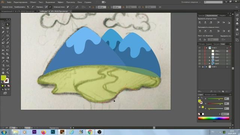Image resolution: width=240 pixels, height=135 pixels.
Task: Hide the гора3 sublayer
Action: pyautogui.click(x=199, y=63)
